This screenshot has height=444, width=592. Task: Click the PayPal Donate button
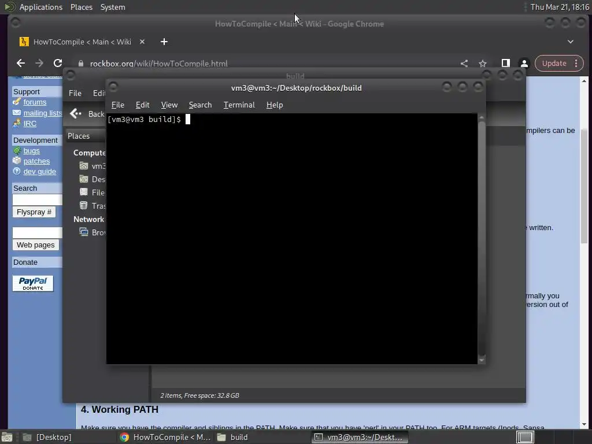[x=33, y=283]
